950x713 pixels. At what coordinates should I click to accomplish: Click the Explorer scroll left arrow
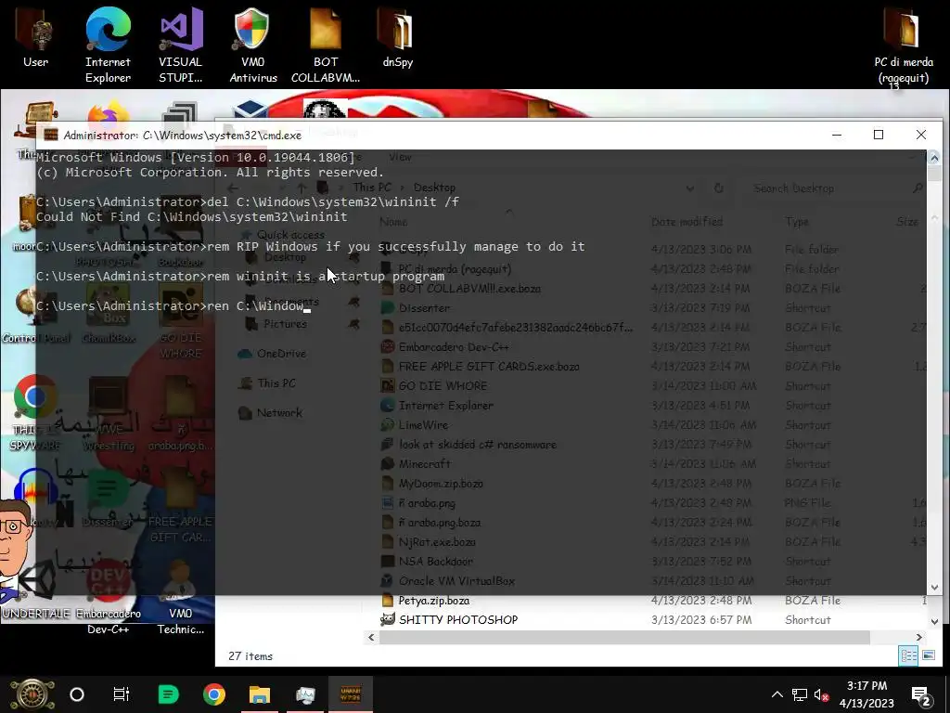[371, 637]
